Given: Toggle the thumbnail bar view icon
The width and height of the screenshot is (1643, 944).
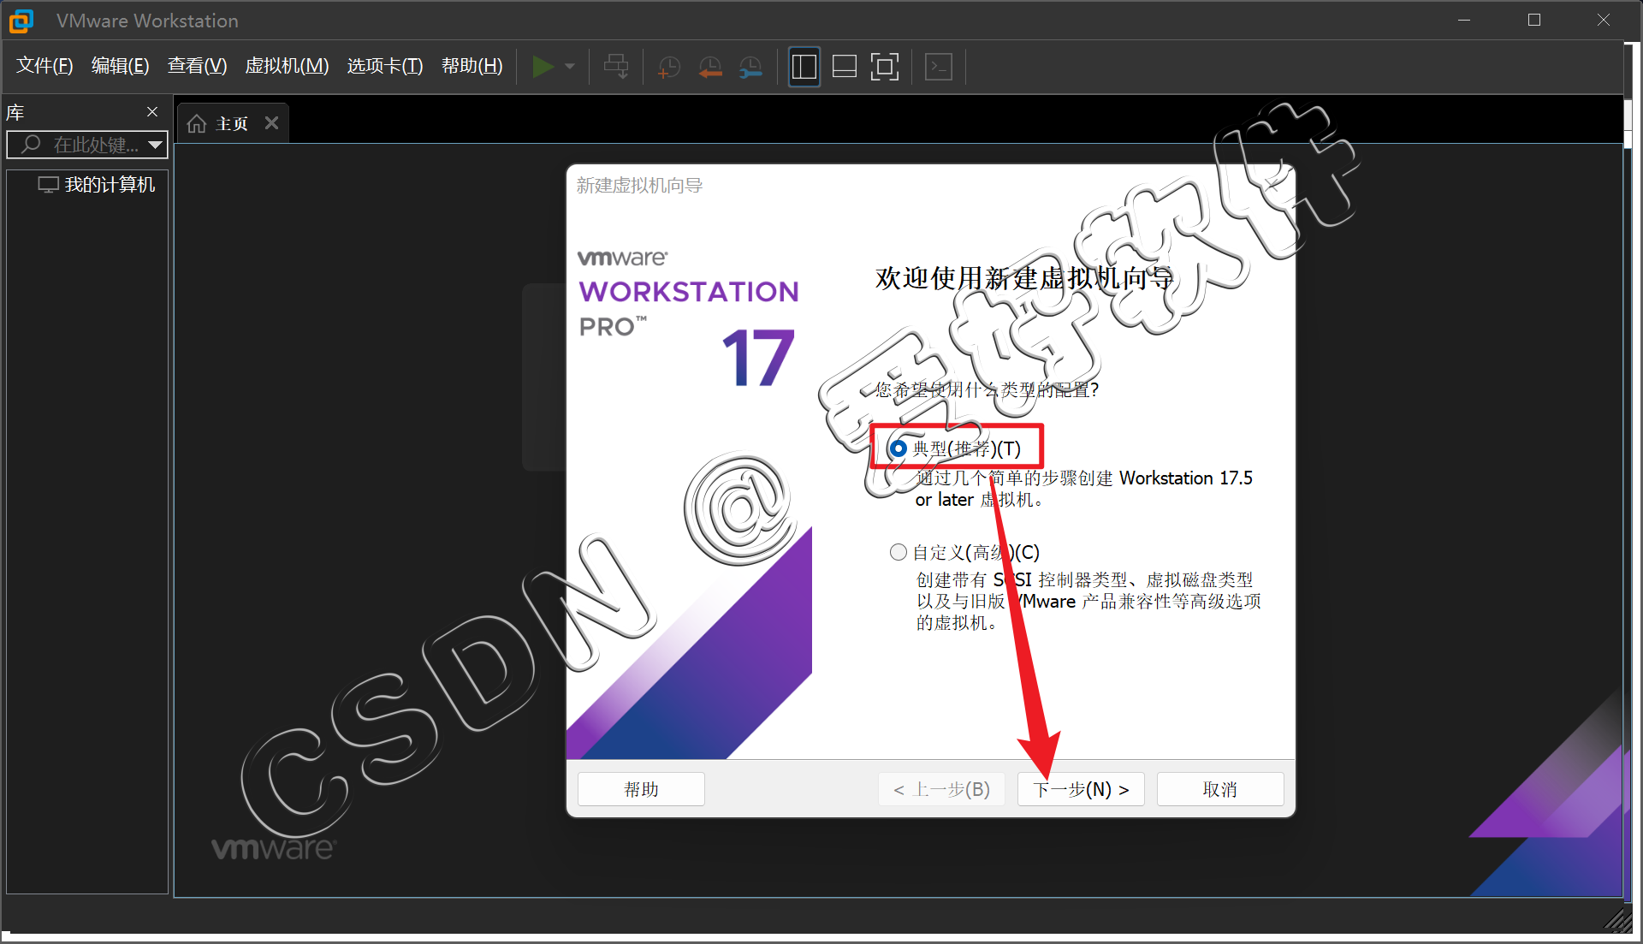Looking at the screenshot, I should click(x=845, y=67).
